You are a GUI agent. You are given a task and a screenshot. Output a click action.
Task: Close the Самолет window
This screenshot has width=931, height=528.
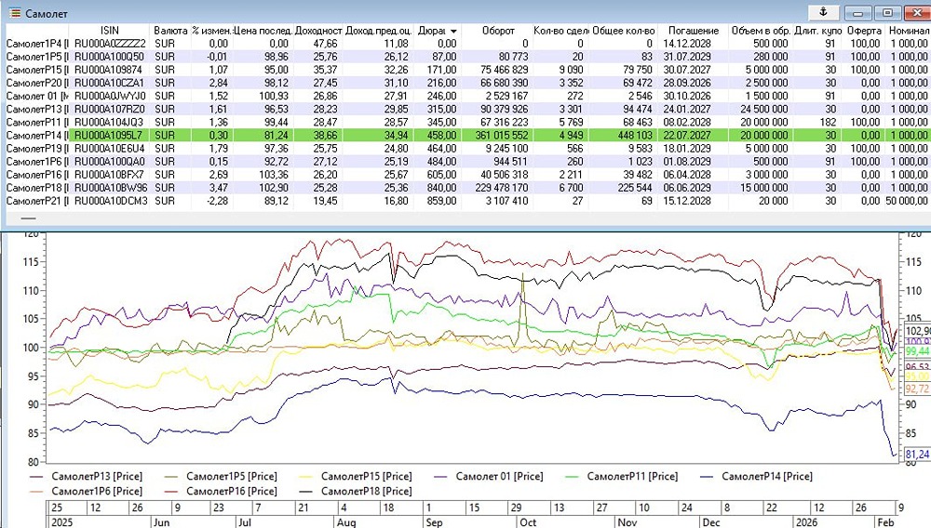(917, 13)
